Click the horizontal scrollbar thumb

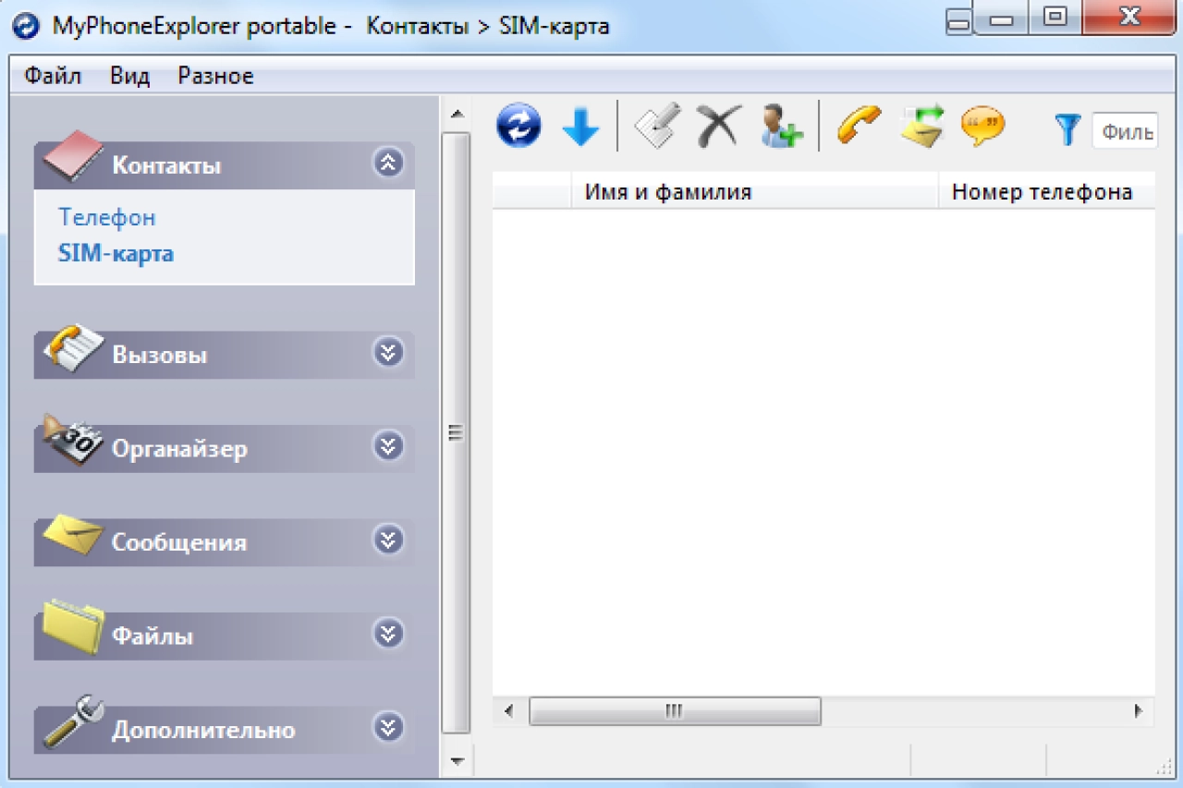pos(675,710)
